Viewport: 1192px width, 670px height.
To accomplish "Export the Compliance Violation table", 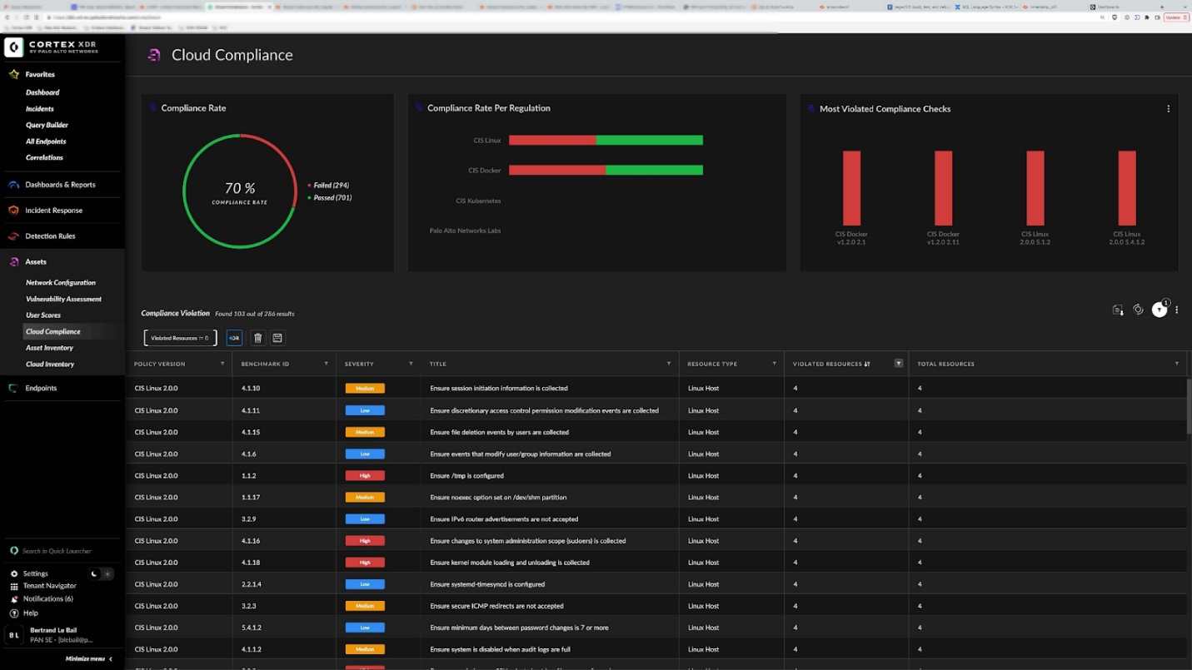I will click(1117, 309).
